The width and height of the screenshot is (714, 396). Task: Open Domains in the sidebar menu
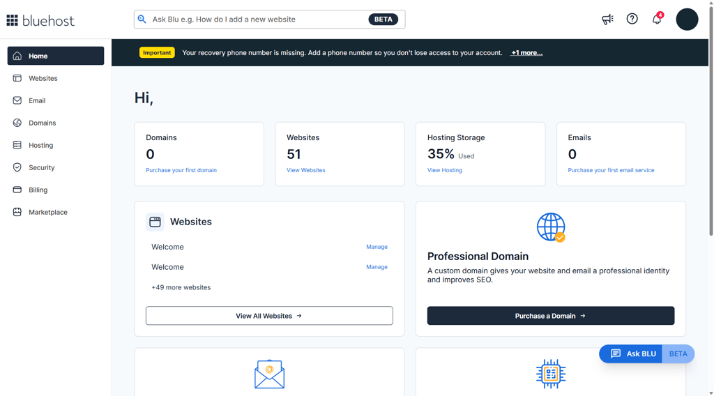coord(56,123)
